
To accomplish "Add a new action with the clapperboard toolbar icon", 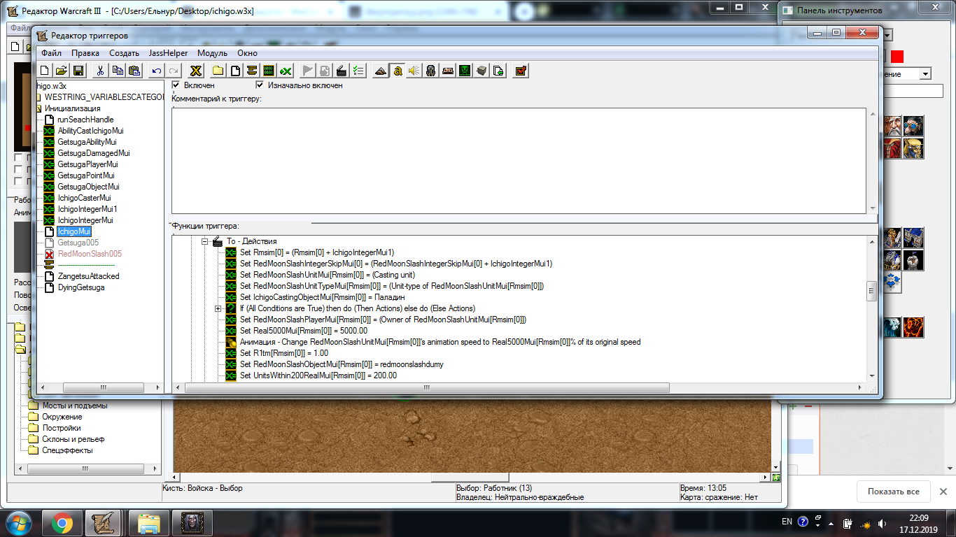I will click(342, 71).
